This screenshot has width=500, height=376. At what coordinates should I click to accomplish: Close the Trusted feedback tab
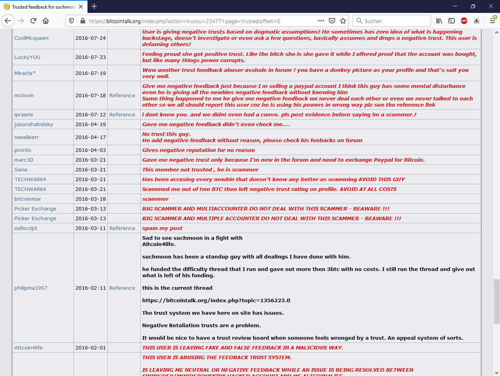click(x=81, y=7)
